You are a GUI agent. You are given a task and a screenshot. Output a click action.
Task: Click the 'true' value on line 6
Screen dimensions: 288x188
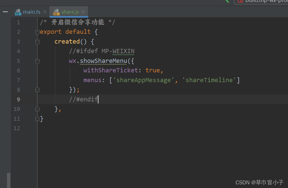[x=152, y=70]
